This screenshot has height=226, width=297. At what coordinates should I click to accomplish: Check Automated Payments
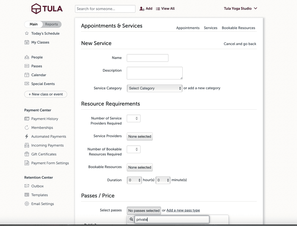pos(49,136)
